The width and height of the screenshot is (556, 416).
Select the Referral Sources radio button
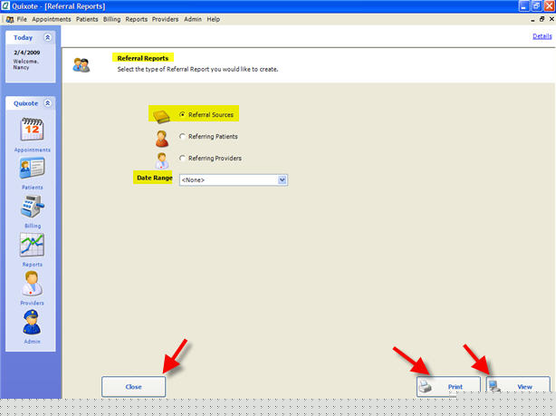click(182, 114)
